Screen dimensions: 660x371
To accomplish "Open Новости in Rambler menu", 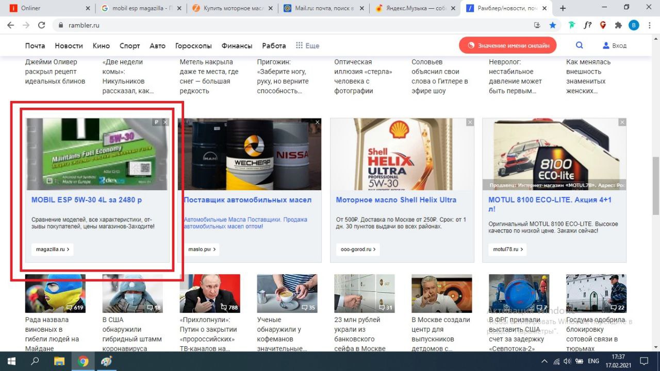I will click(x=69, y=45).
